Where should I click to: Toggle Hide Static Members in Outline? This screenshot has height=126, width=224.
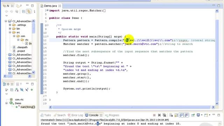(x=27, y=90)
